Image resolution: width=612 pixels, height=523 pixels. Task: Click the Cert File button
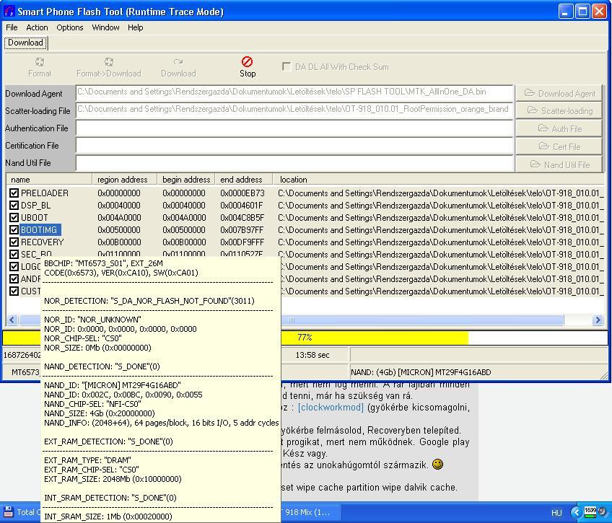559,146
